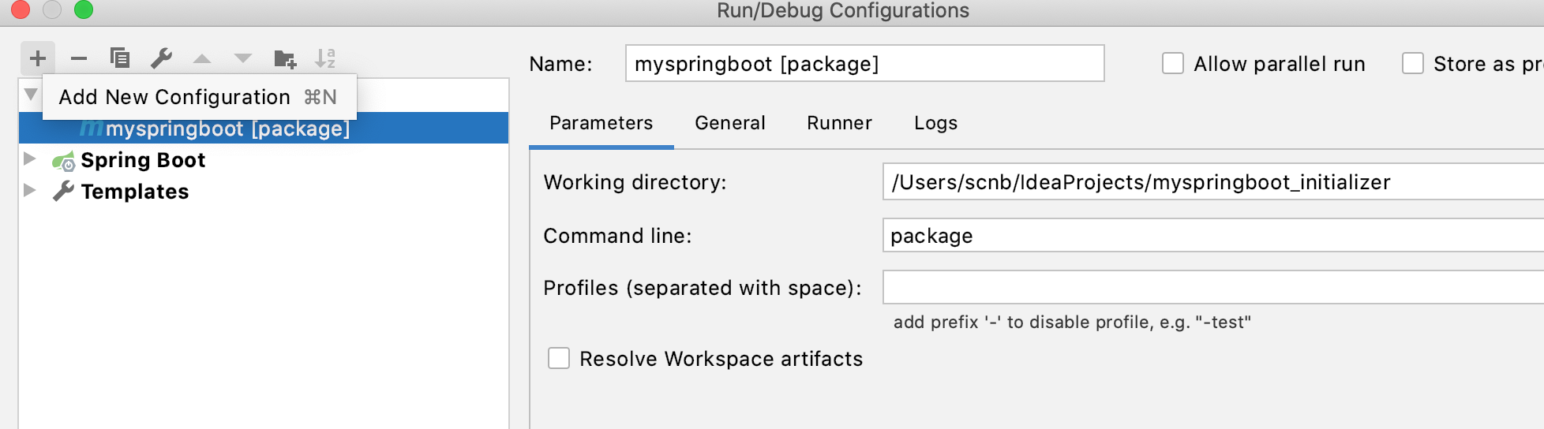Viewport: 1544px width, 429px height.
Task: Switch to the General tab
Action: 730,123
